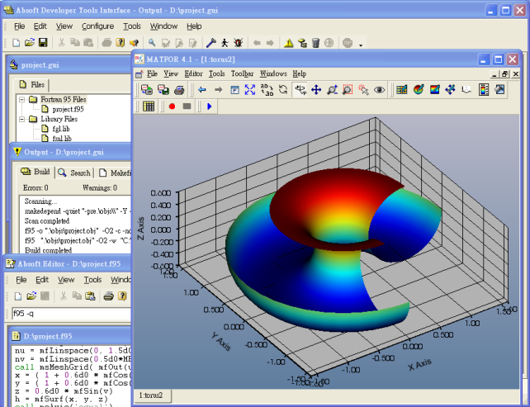
Task: Collapse the Fortran 95 Files tree node
Action: coord(22,99)
